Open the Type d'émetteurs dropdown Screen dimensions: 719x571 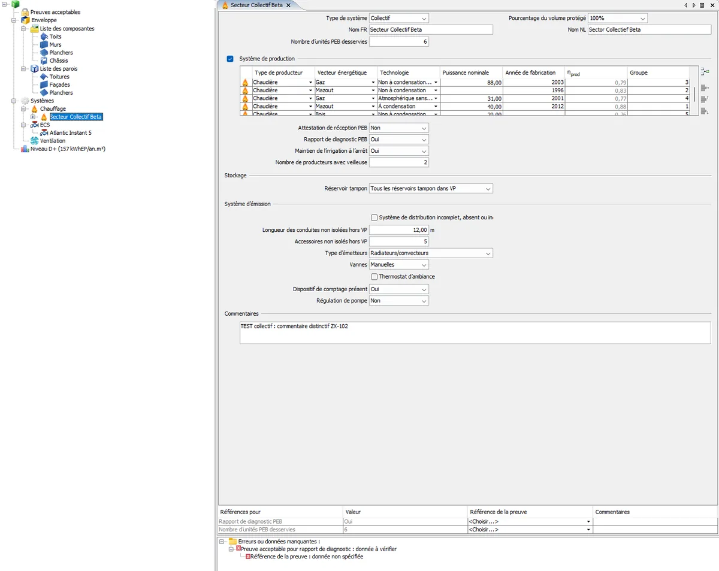[x=431, y=253]
